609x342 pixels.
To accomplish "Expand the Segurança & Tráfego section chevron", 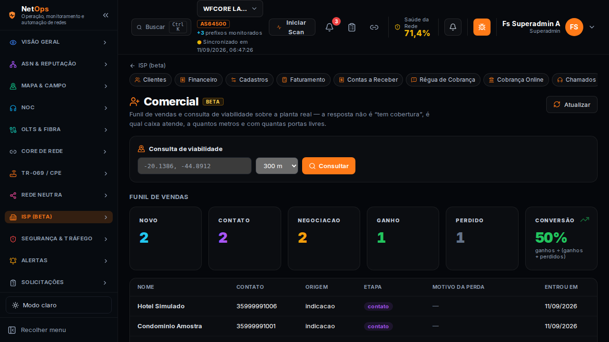I will pyautogui.click(x=106, y=239).
